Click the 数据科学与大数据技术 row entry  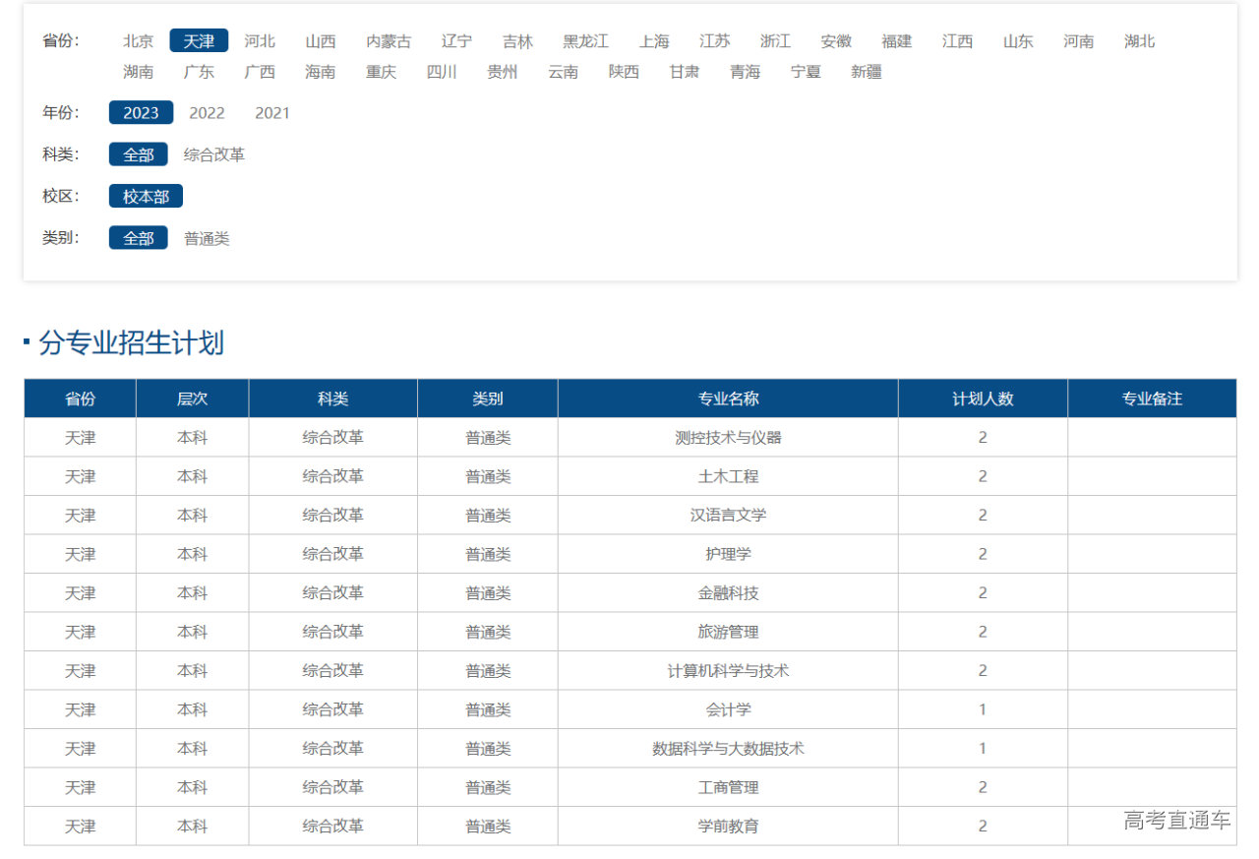(728, 749)
